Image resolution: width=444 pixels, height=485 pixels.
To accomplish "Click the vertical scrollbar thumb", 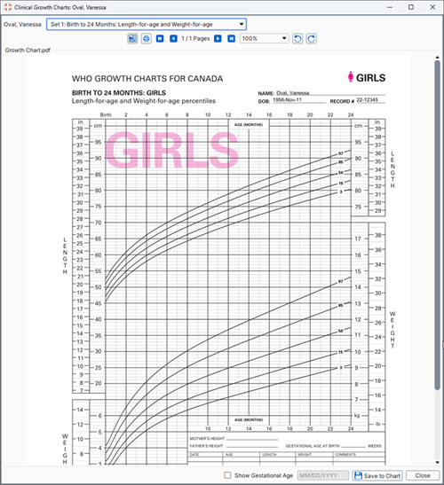I will point(437,225).
